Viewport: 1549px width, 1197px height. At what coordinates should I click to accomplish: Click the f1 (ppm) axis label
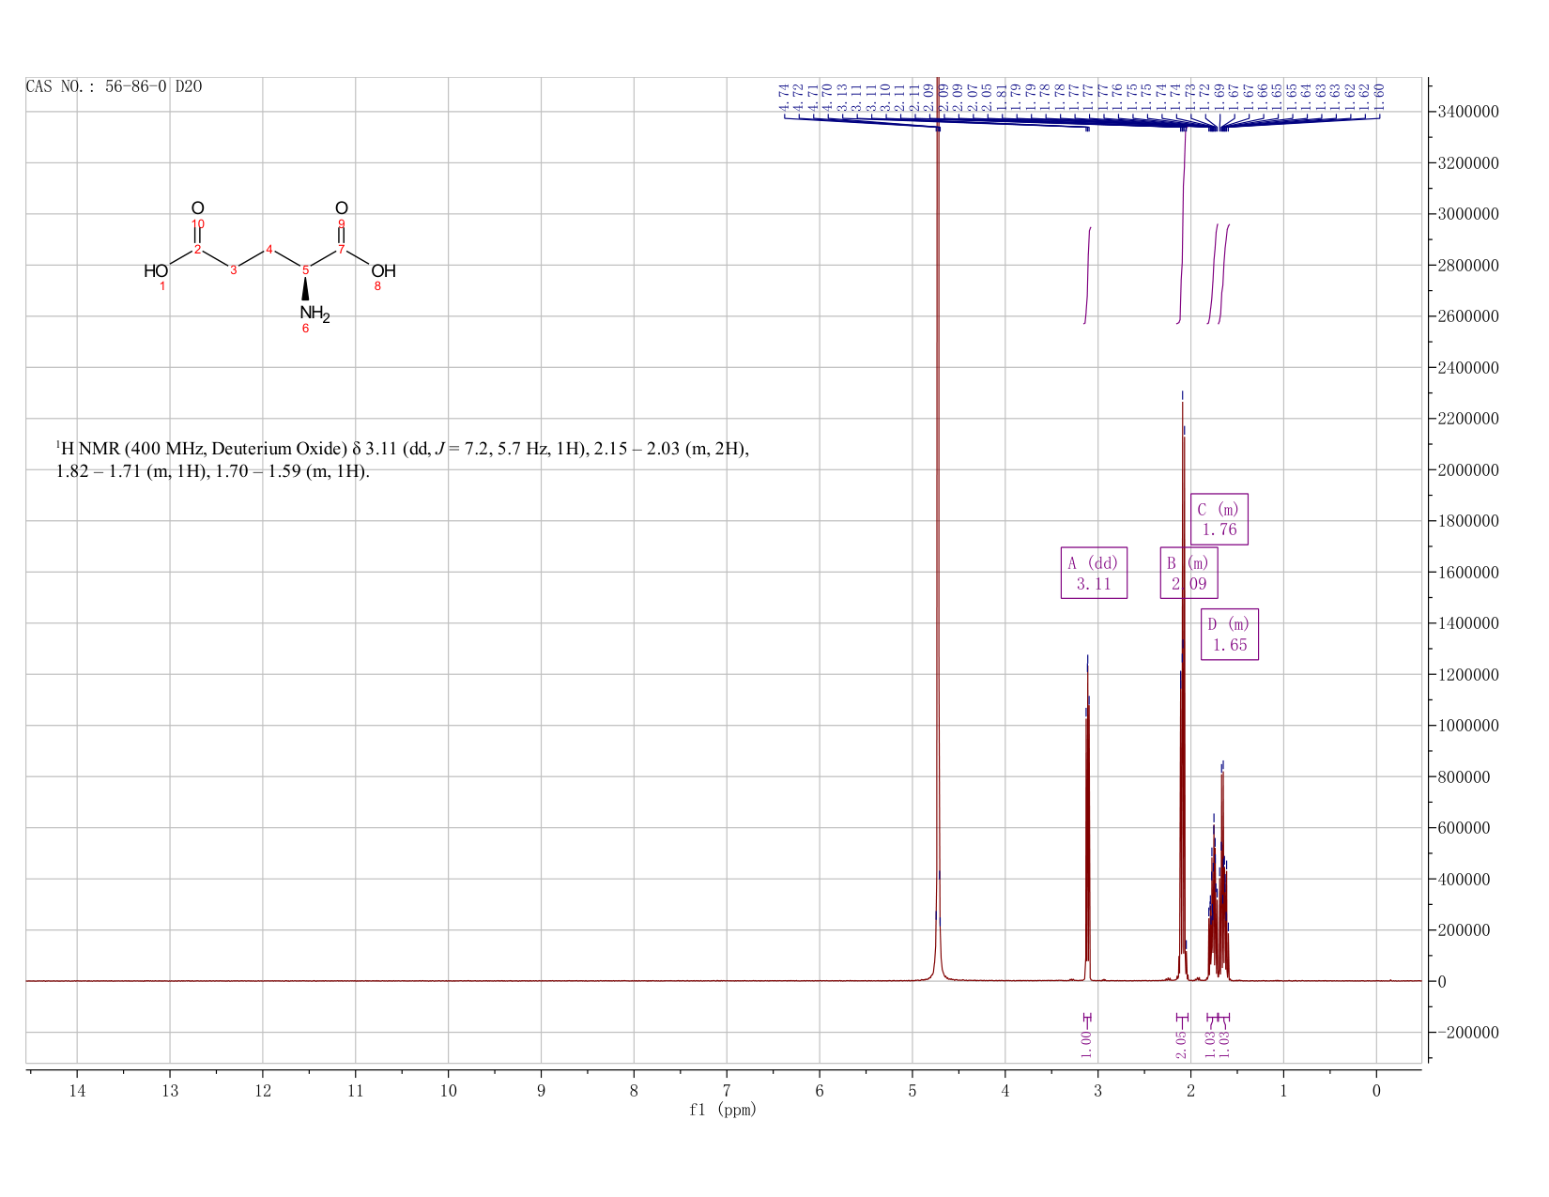tap(723, 1110)
